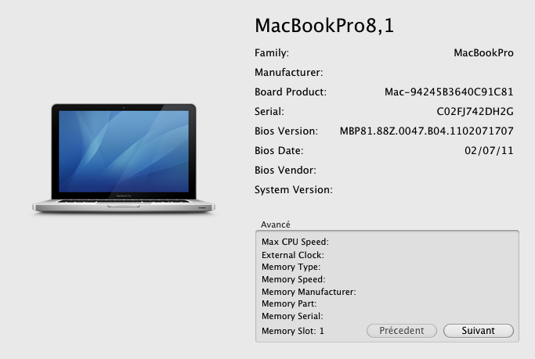Viewport: 535px width, 359px height.
Task: Click Bios Version value MBP81.88Z.0047.B04.1102071707
Action: [426, 131]
